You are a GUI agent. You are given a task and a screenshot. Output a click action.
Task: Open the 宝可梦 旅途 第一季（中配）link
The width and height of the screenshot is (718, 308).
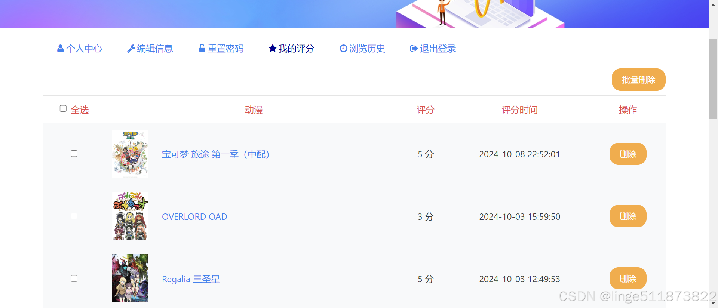pos(216,154)
